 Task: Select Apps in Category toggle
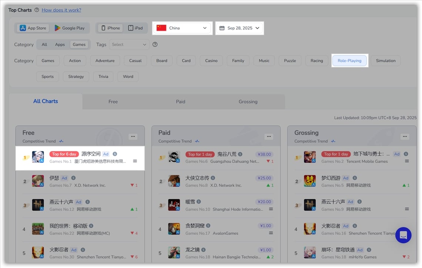point(60,44)
